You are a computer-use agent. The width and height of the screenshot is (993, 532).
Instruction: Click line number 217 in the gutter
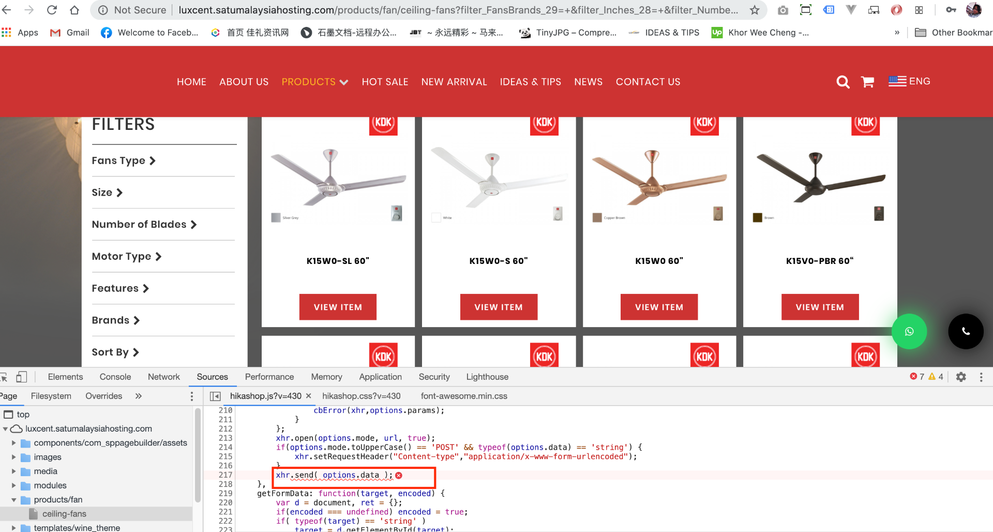click(x=225, y=475)
